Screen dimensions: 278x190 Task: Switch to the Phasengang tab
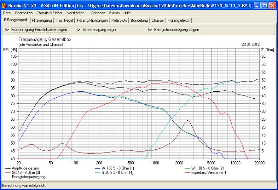coord(42,21)
